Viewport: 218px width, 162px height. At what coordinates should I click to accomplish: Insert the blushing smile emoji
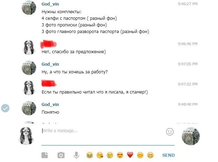[140, 155]
